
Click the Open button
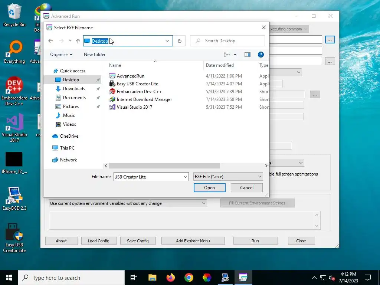(209, 188)
